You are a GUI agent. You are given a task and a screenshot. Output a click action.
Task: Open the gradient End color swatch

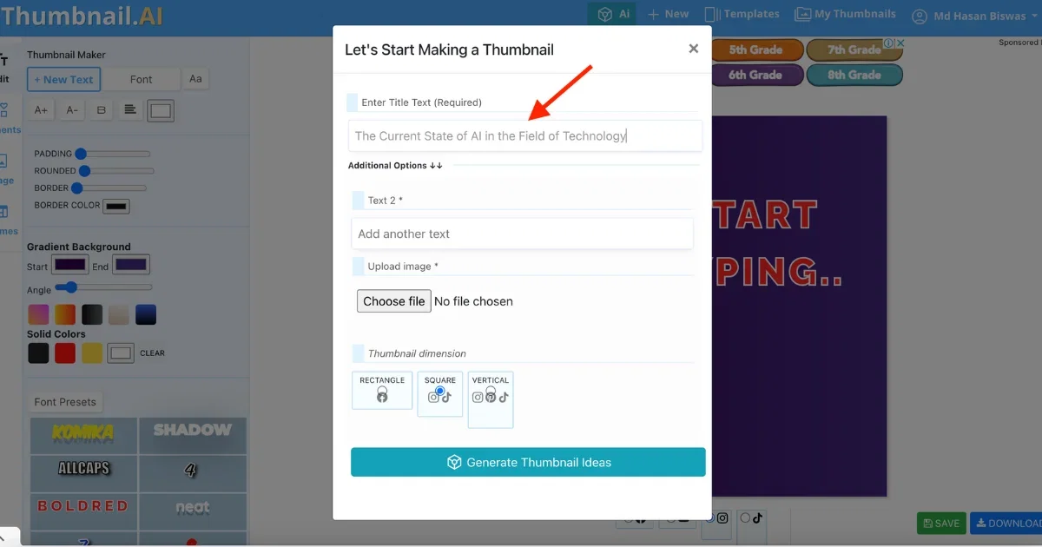[x=131, y=265]
